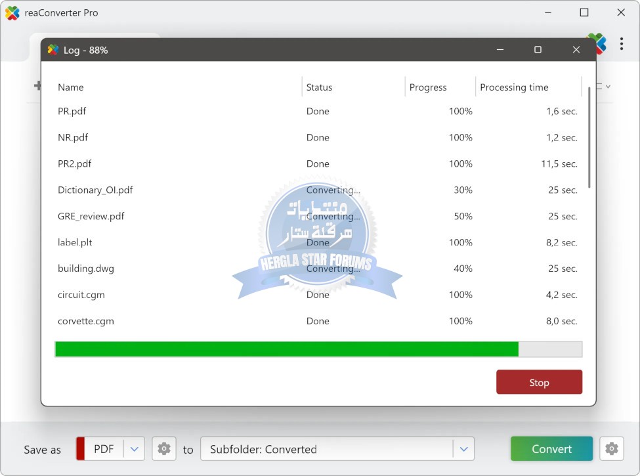Click the red PDF format icon

click(x=81, y=449)
